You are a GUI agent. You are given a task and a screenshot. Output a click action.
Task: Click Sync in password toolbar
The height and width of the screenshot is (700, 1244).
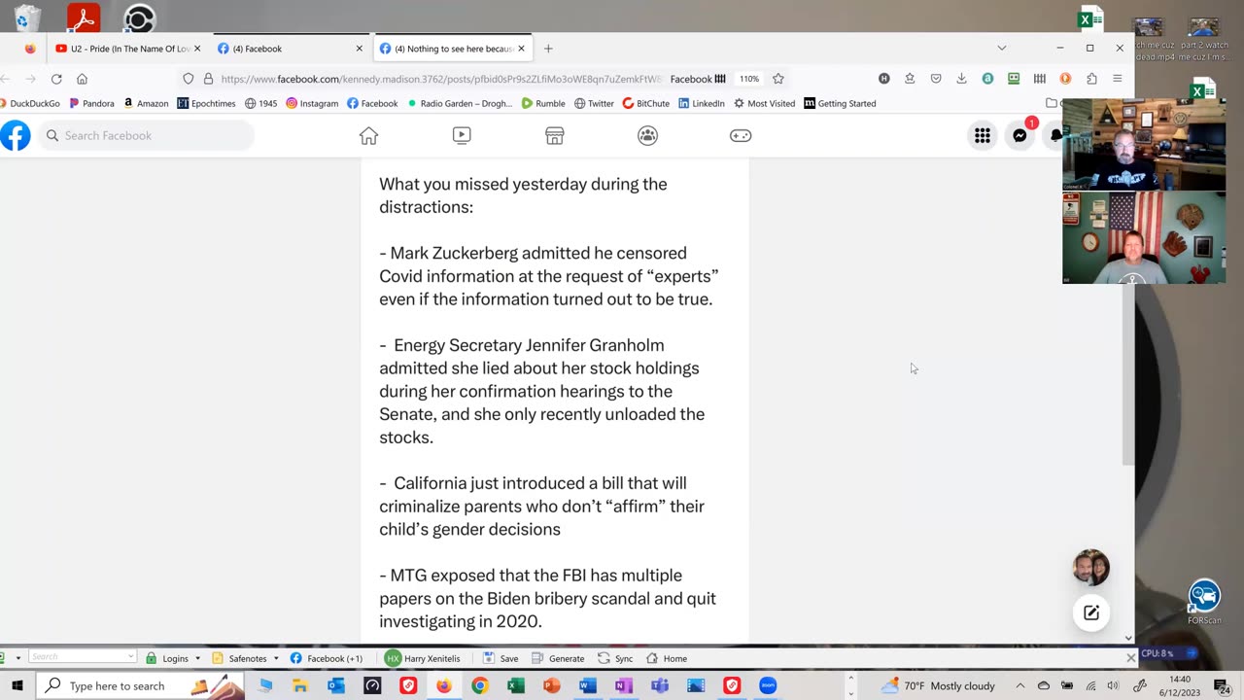pyautogui.click(x=615, y=658)
